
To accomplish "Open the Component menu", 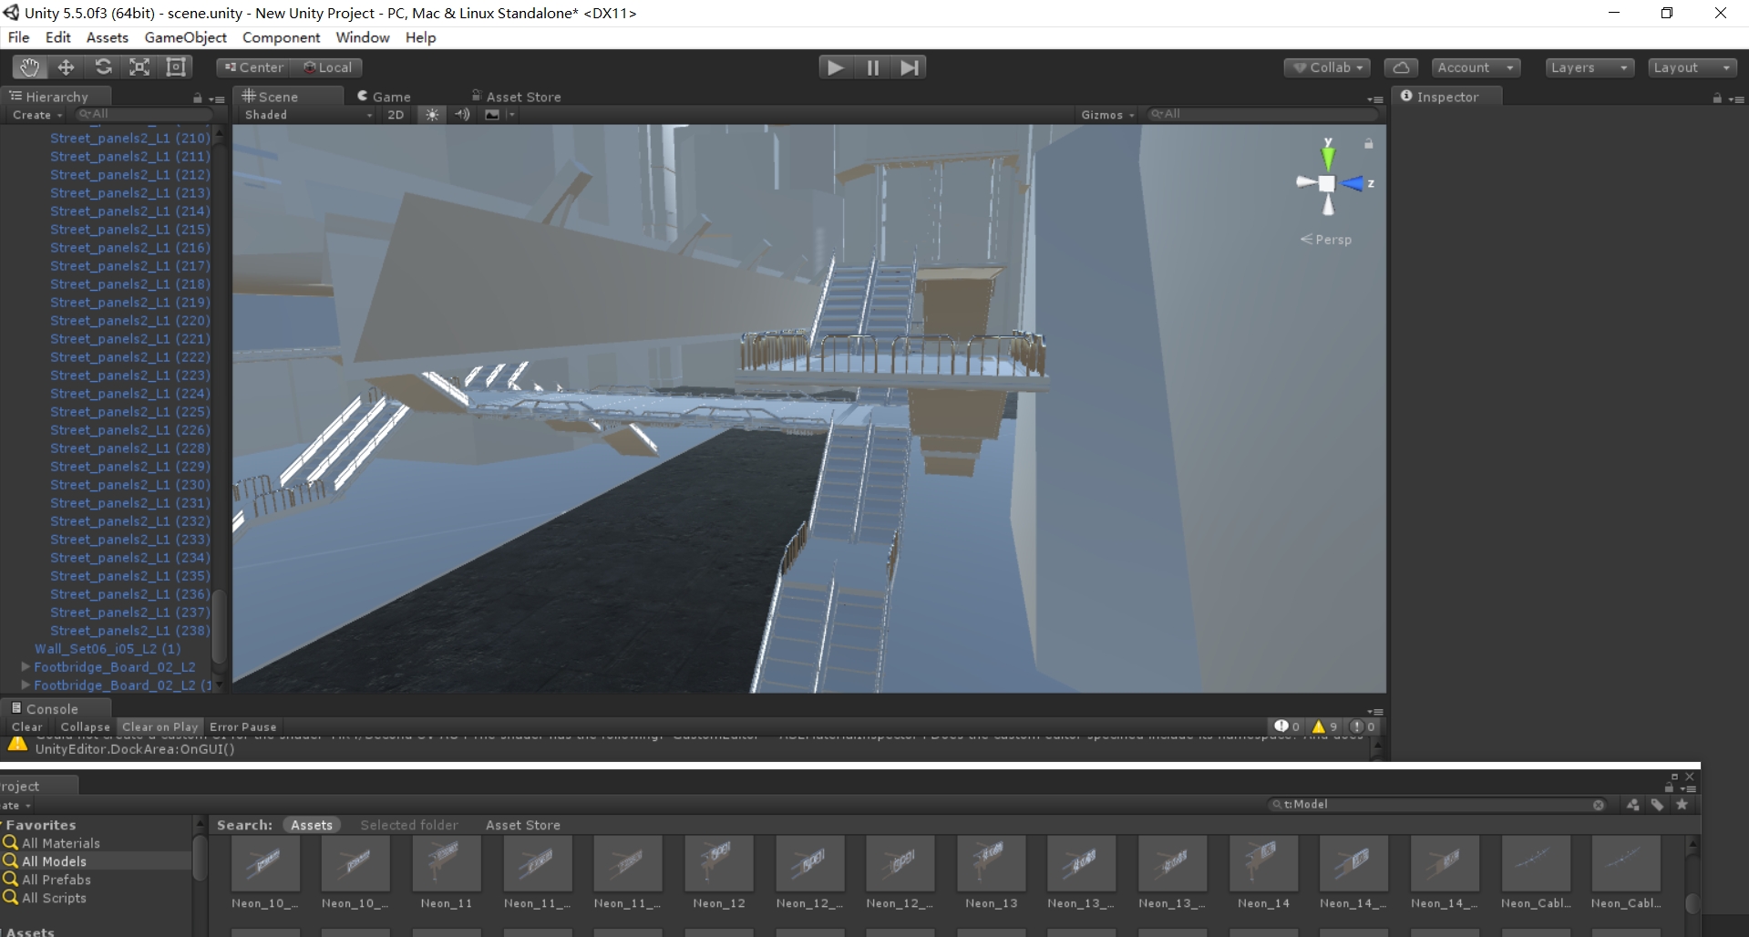I will click(x=281, y=37).
